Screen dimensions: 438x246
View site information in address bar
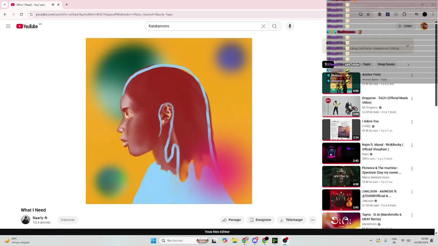point(31,14)
